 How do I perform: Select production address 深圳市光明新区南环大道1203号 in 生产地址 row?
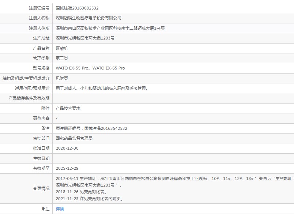point(85,38)
